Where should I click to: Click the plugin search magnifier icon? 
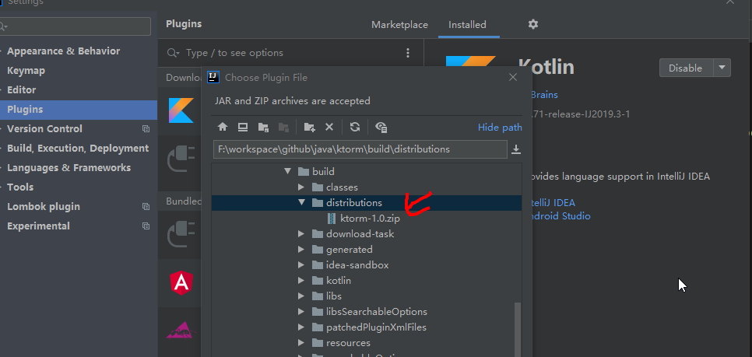click(x=173, y=53)
